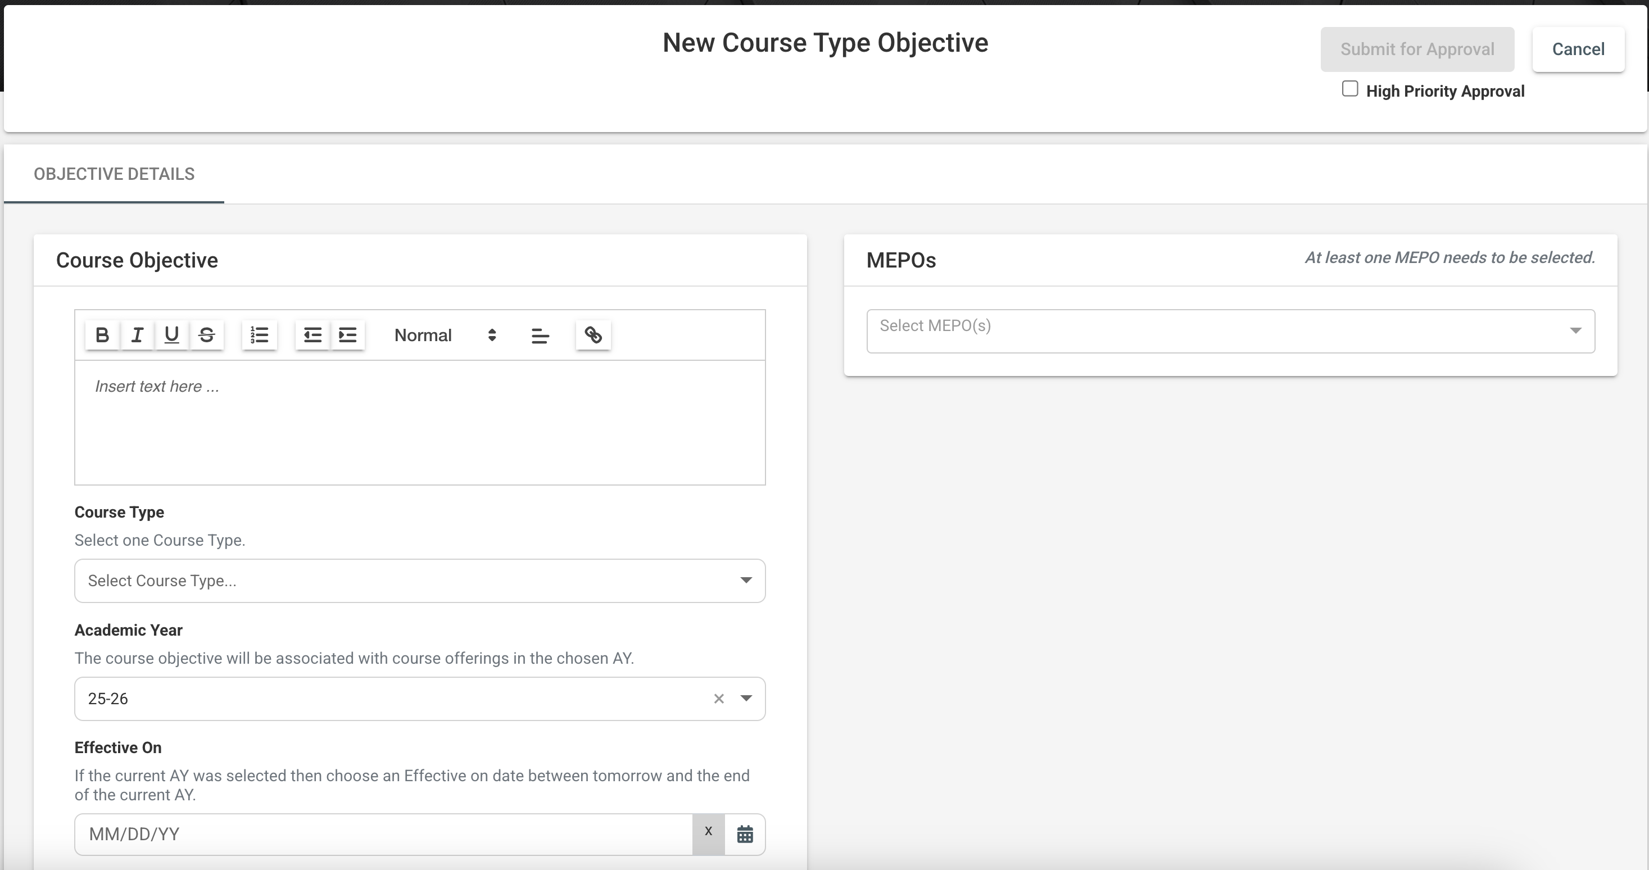Toggle italic text formatting
This screenshot has width=1649, height=870.
coord(137,335)
